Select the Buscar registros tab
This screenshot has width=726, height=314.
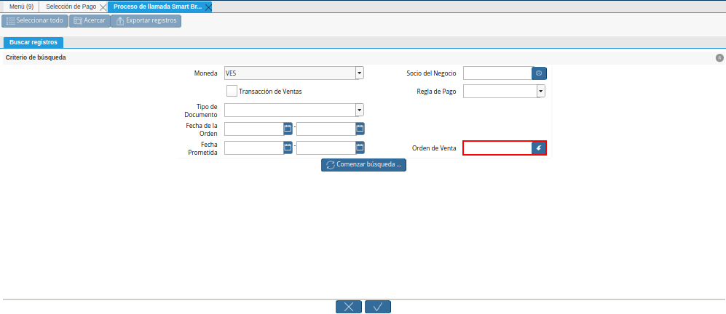click(33, 42)
